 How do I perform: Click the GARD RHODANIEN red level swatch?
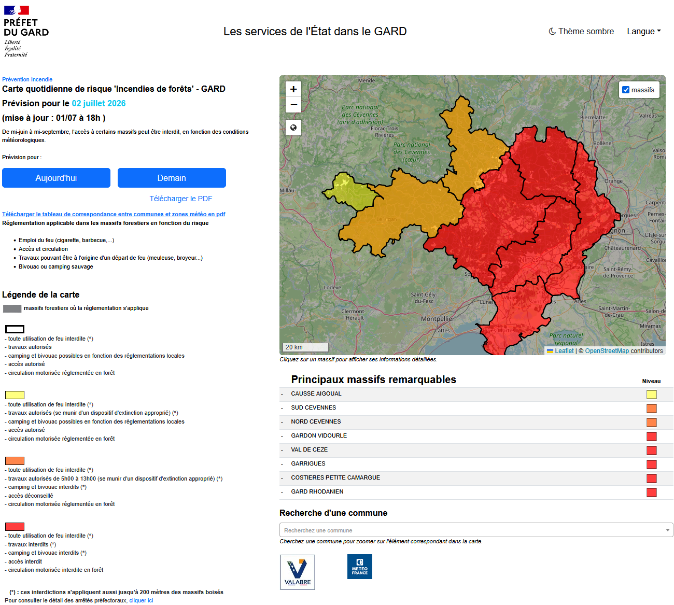(652, 493)
